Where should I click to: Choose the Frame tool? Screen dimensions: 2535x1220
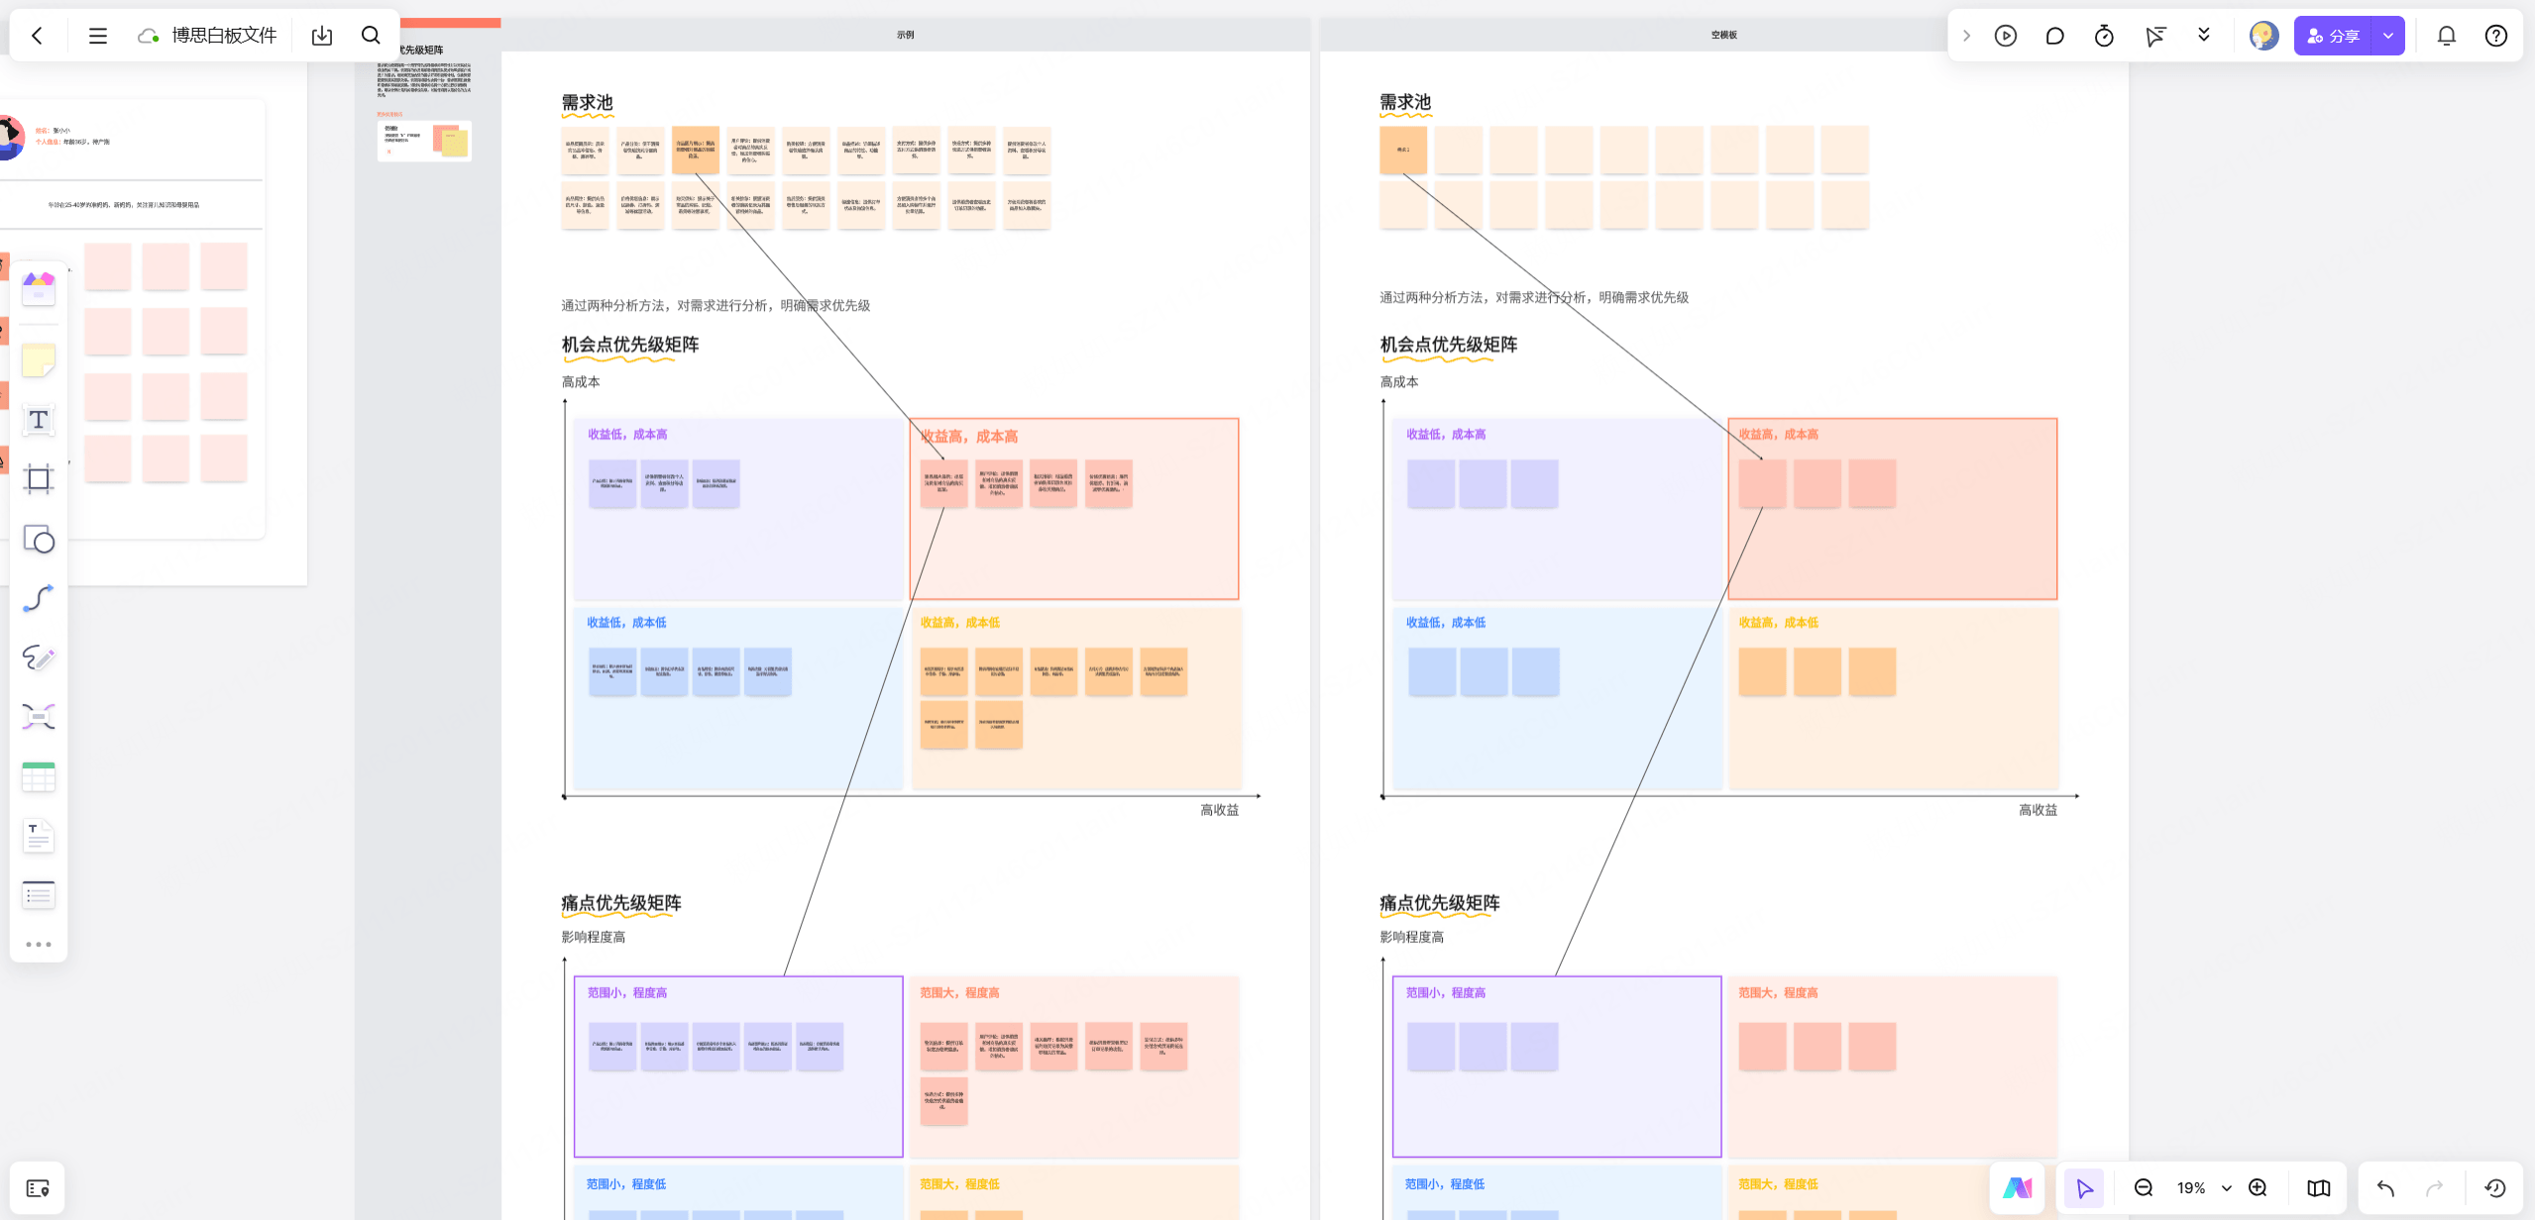[x=38, y=479]
